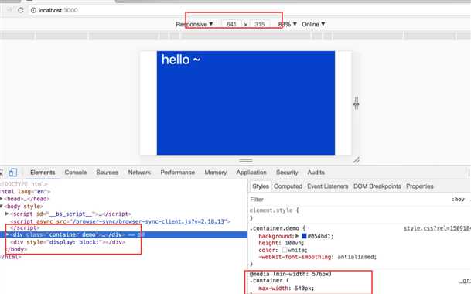This screenshot has height=294, width=471.
Task: Open the Online throttling dropdown
Action: tap(313, 24)
